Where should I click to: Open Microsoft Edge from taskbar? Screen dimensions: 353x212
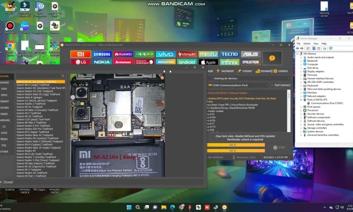coord(172,207)
